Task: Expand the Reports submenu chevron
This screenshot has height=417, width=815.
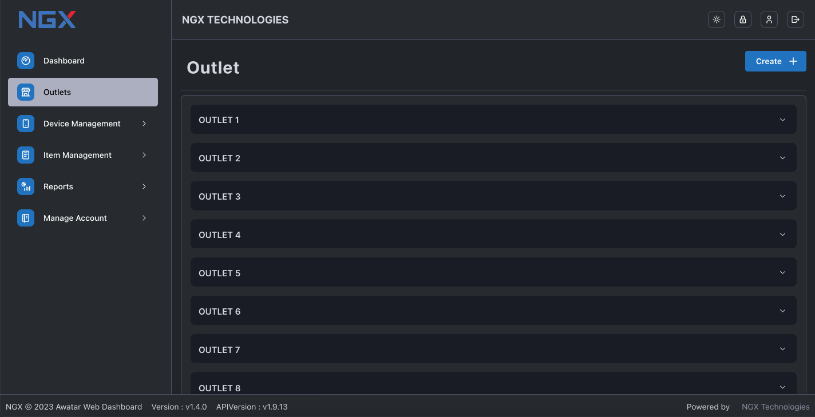Action: point(144,186)
